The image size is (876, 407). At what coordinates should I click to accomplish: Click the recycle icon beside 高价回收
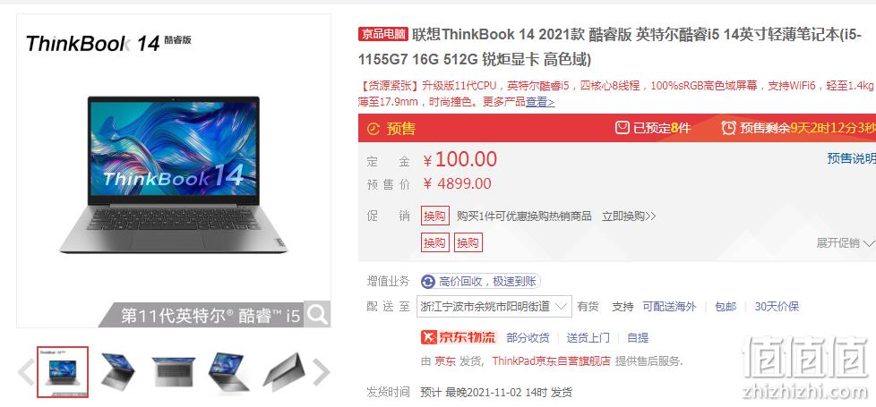click(428, 282)
